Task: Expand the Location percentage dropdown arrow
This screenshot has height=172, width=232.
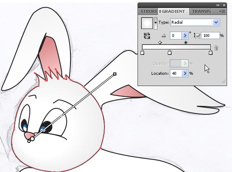Action: [185, 73]
